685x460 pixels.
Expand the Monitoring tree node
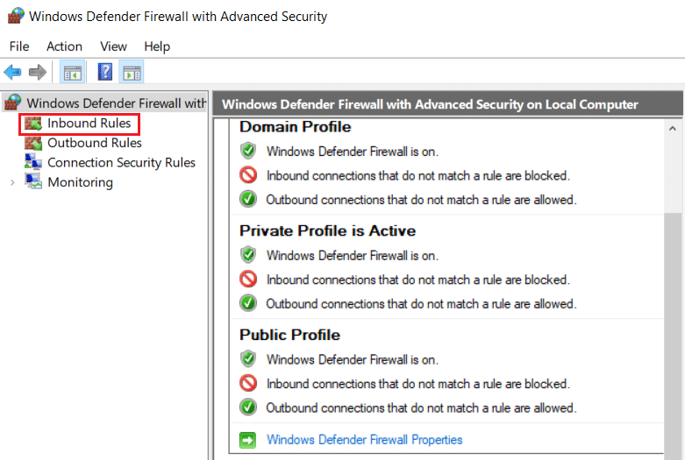point(12,183)
